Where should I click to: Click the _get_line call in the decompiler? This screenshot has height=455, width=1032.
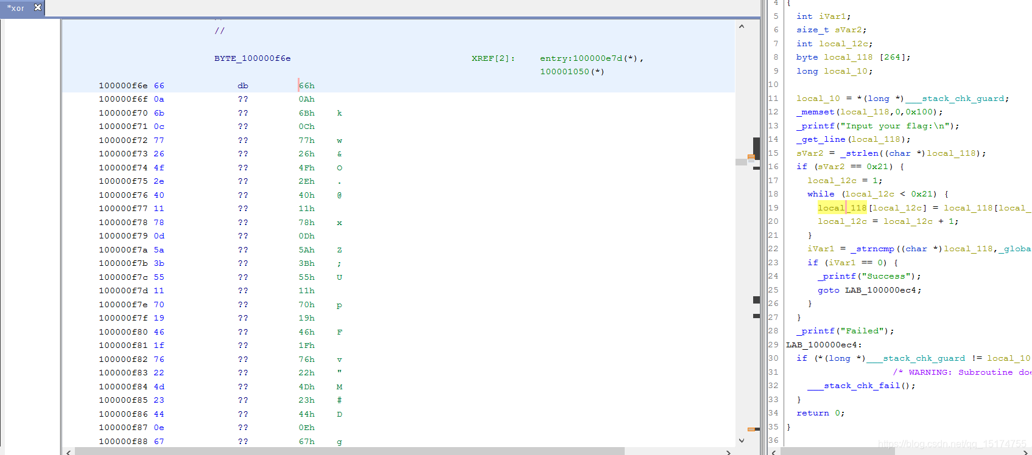click(821, 139)
